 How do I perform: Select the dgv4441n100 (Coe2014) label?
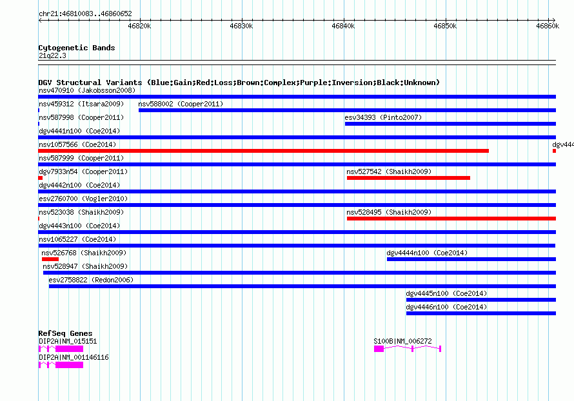point(79,131)
